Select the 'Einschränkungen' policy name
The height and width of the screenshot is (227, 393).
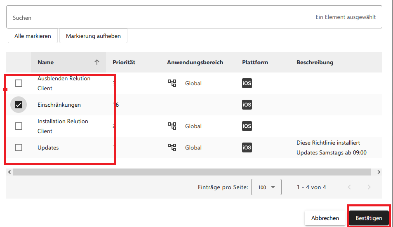(59, 105)
